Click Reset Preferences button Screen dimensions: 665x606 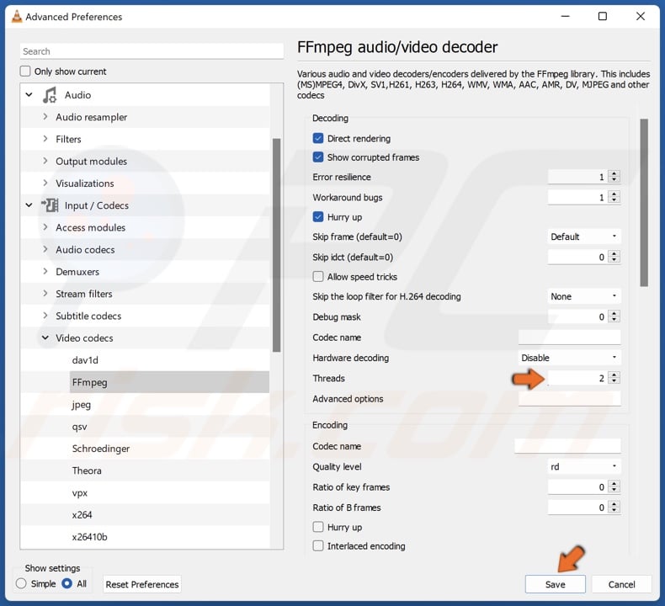tap(142, 584)
